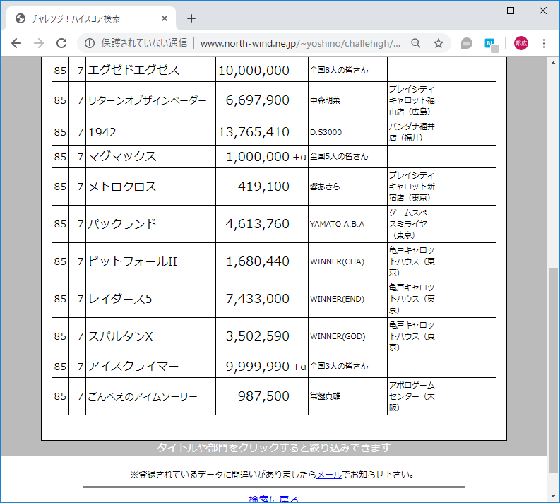
Task: Click 全国3人の皆さん cell
Action: [339, 366]
